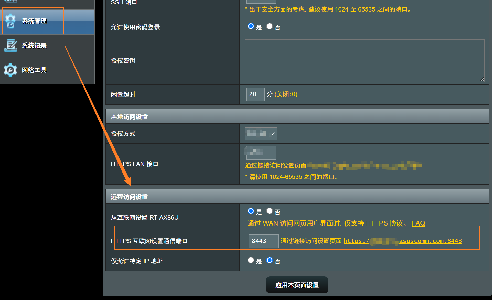Disable 从互联网设置 RT-AX86U with 否
This screenshot has height=300, width=492.
[269, 211]
